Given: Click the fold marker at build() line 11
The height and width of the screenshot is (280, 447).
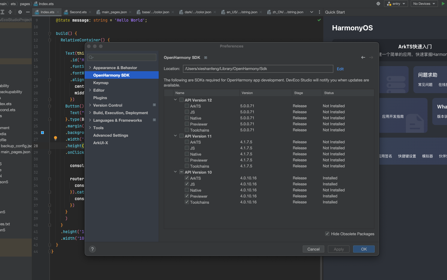Looking at the screenshot, I should pyautogui.click(x=49, y=33).
